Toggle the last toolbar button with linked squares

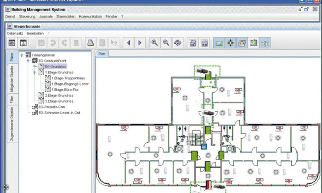265,43
